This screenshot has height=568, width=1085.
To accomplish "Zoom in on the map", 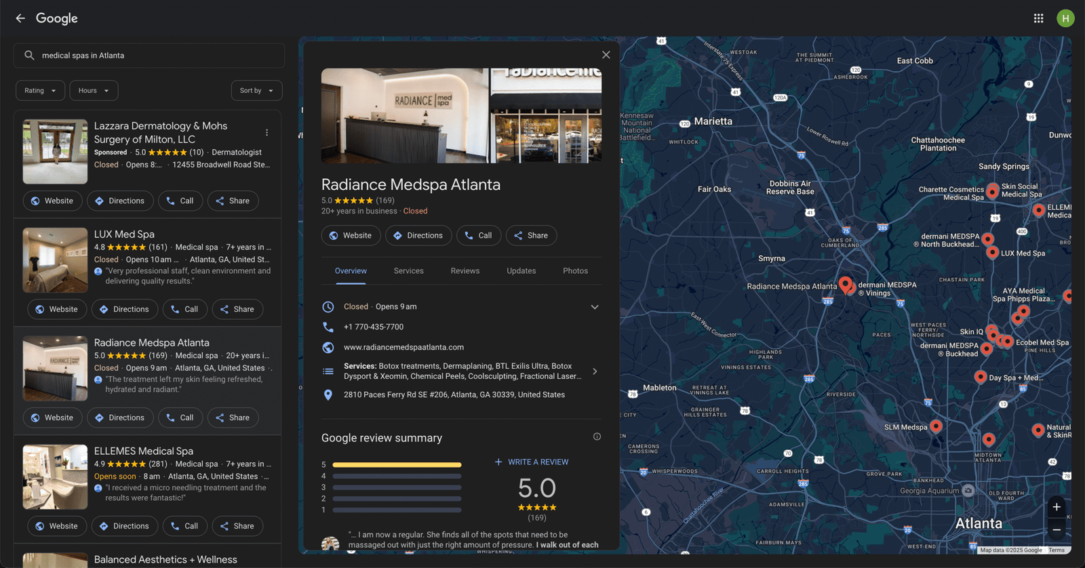I will click(x=1057, y=507).
